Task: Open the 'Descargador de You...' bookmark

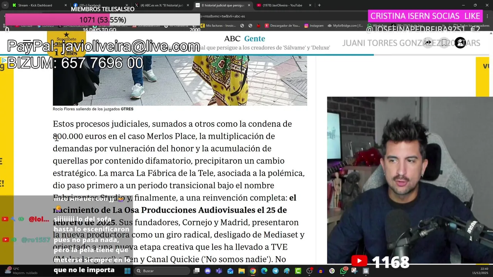Action: (x=282, y=26)
